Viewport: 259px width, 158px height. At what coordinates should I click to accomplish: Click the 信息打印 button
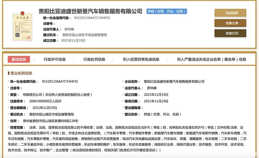pyautogui.click(x=230, y=33)
